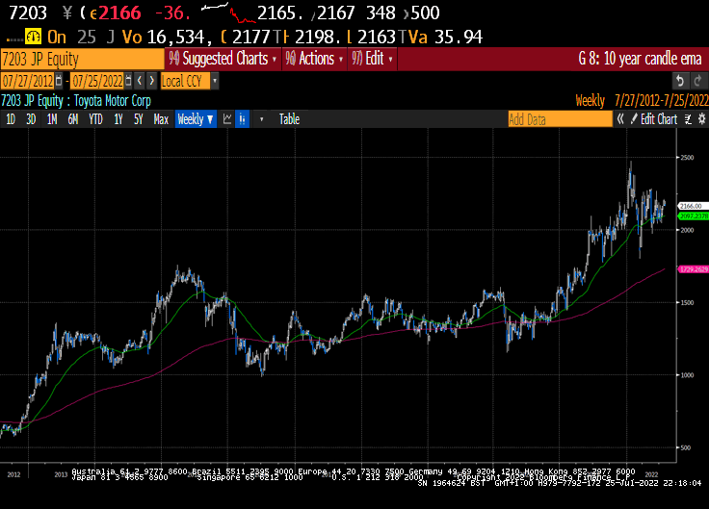Select the 1Y range tab
Screen dimensions: 709x509
coord(118,119)
